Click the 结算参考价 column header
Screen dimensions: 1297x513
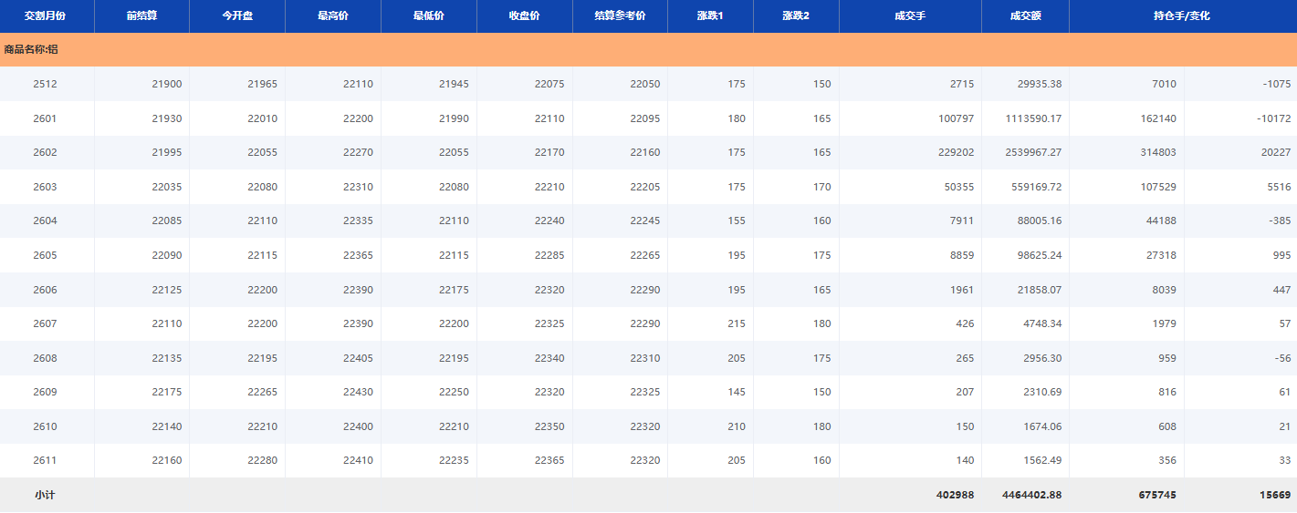click(x=620, y=16)
